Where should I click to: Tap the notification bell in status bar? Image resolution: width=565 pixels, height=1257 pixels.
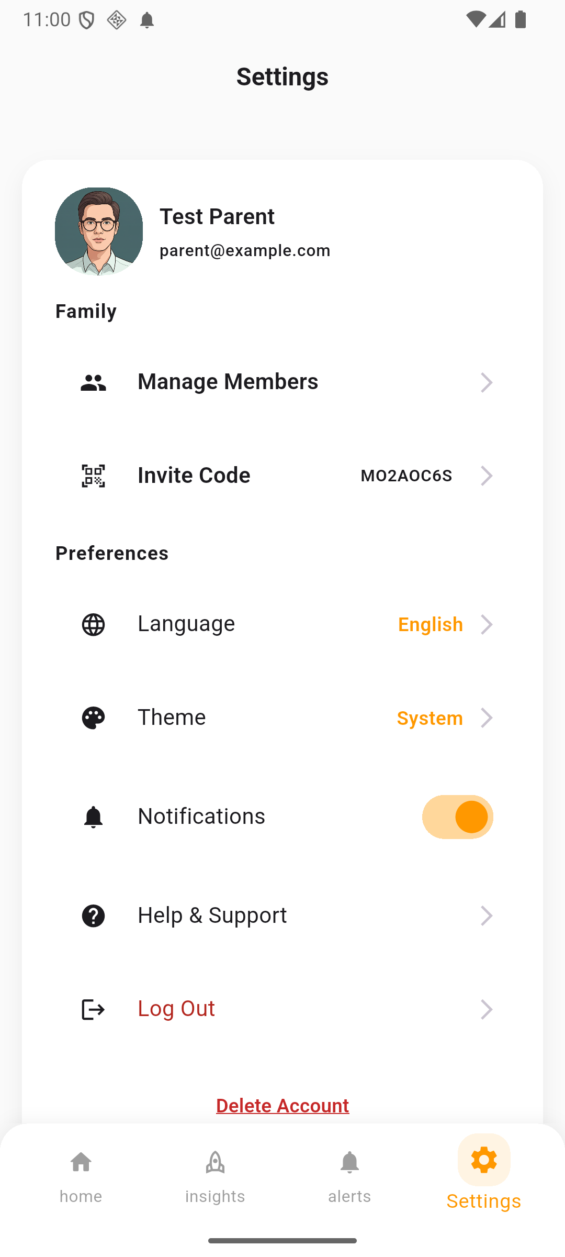tap(147, 20)
